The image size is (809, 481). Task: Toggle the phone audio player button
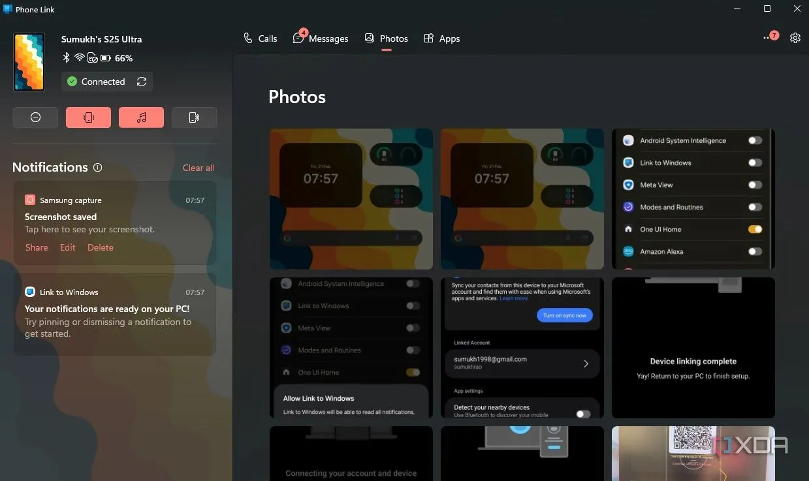coord(141,117)
